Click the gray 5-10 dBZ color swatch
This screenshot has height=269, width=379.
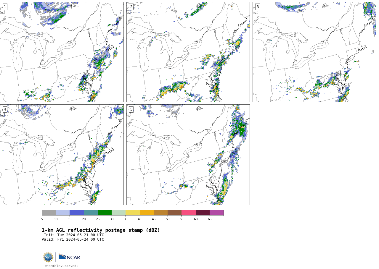[x=49, y=213]
